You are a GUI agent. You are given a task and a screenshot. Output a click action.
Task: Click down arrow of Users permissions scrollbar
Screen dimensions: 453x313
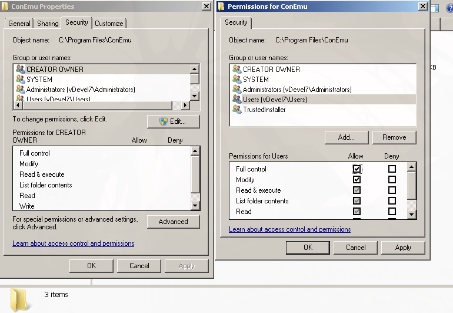click(412, 215)
